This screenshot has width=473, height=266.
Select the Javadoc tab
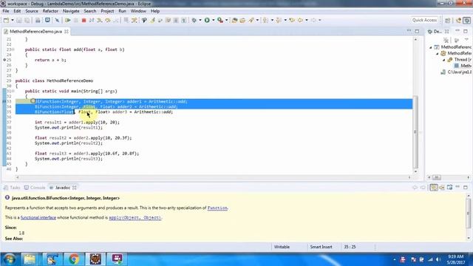63,188
